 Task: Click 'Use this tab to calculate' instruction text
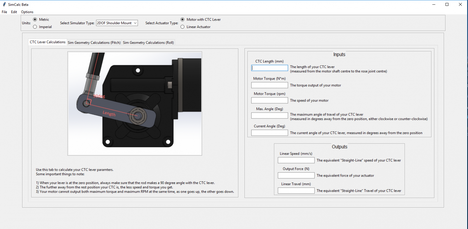[75, 170]
